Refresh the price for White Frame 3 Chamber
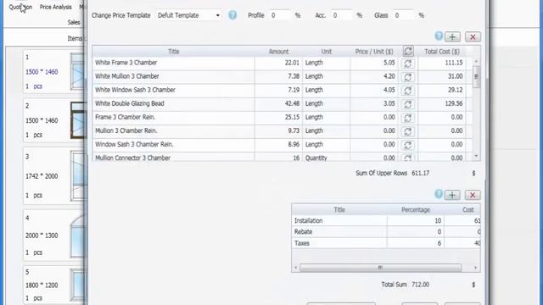The image size is (543, 305). tap(408, 64)
